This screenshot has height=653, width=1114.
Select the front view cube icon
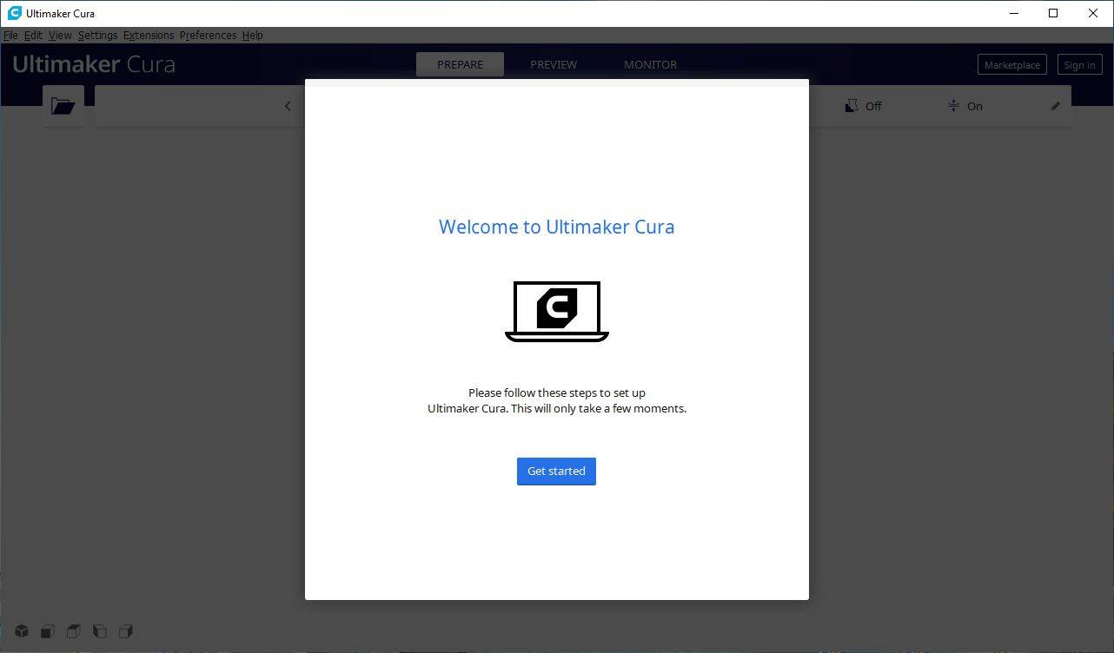[48, 631]
